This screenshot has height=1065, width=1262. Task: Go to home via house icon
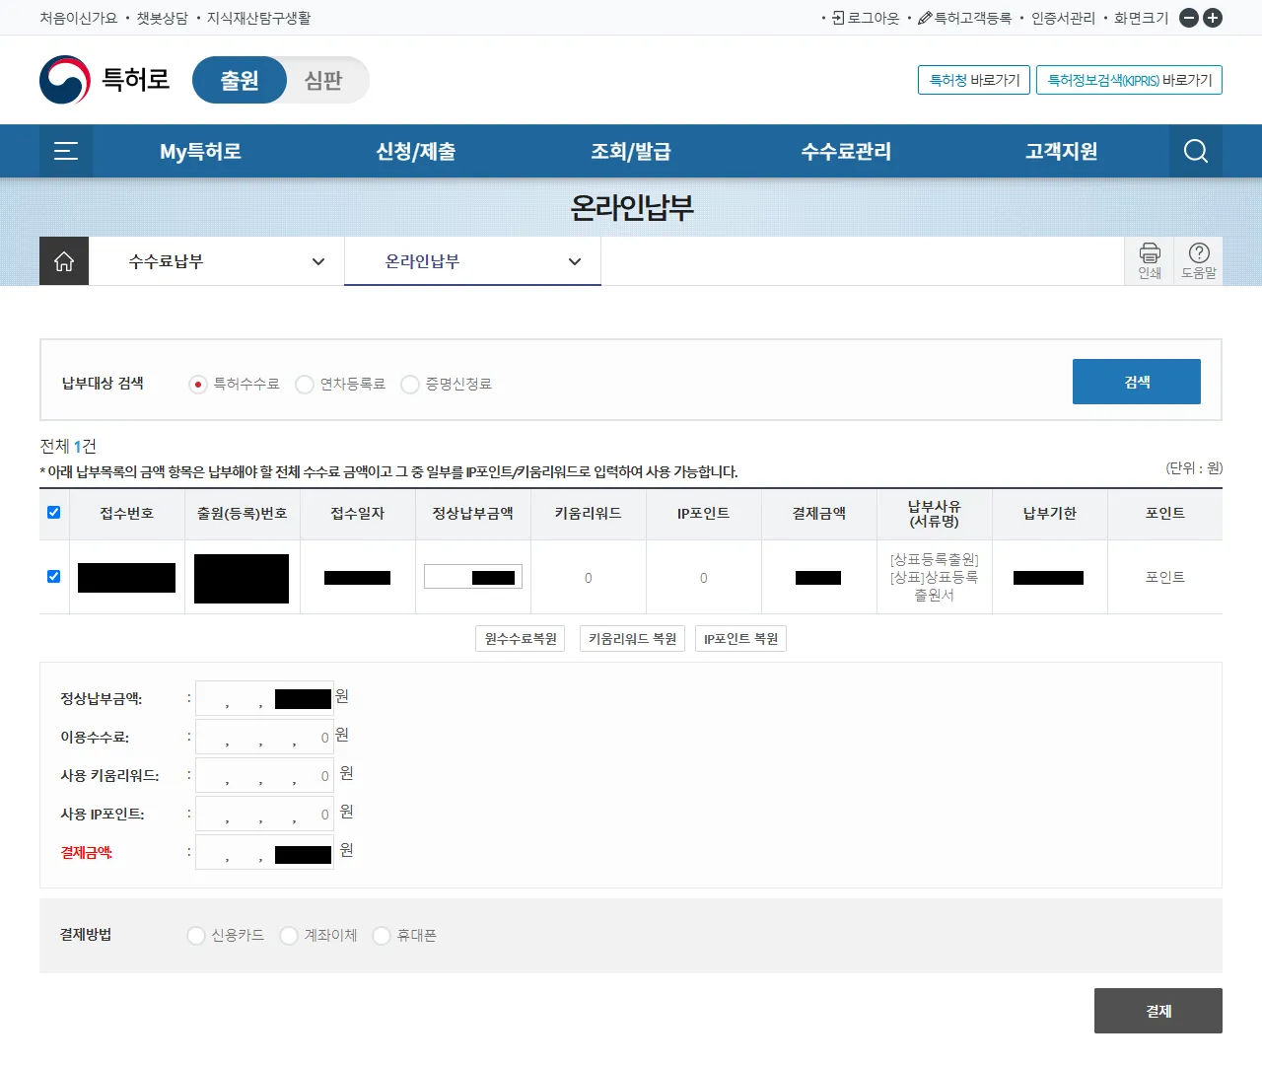pyautogui.click(x=64, y=261)
